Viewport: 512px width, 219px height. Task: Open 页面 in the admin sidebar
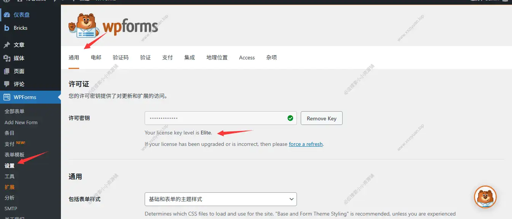[x=30, y=71]
